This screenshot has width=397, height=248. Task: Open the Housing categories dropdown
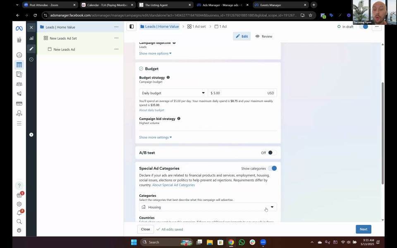208,207
